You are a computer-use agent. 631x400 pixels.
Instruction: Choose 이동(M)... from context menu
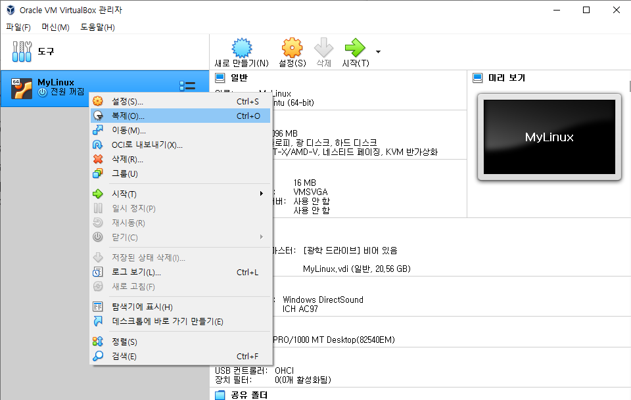[180, 130]
